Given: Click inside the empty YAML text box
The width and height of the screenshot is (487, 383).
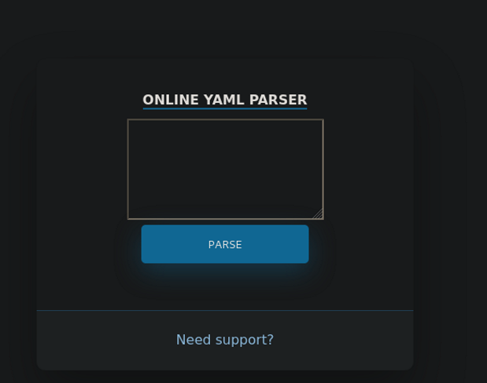Looking at the screenshot, I should pos(226,170).
